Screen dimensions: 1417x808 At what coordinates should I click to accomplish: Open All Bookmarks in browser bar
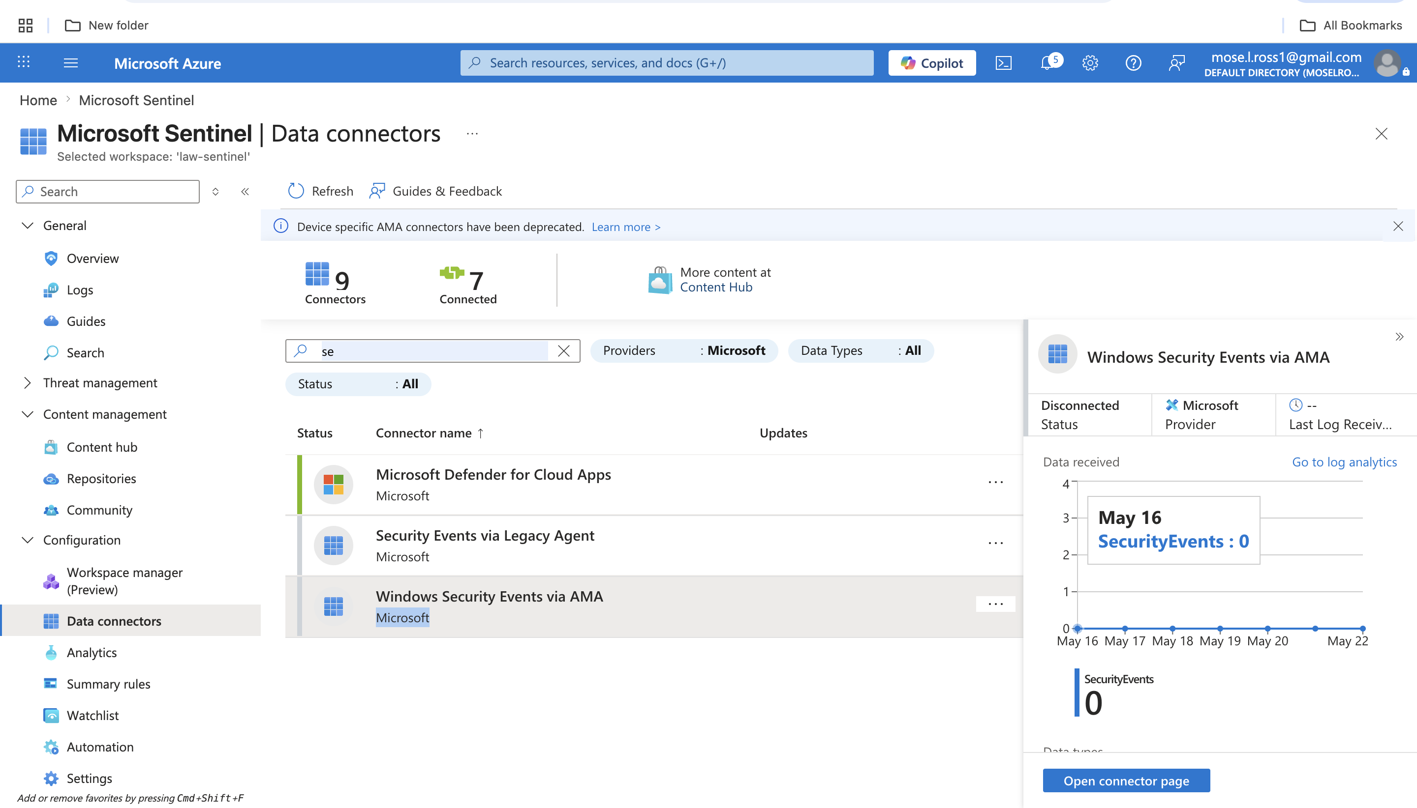1351,25
